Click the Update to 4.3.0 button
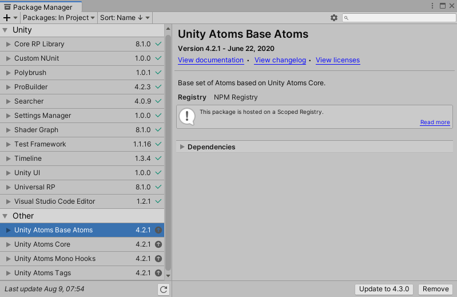 [384, 289]
